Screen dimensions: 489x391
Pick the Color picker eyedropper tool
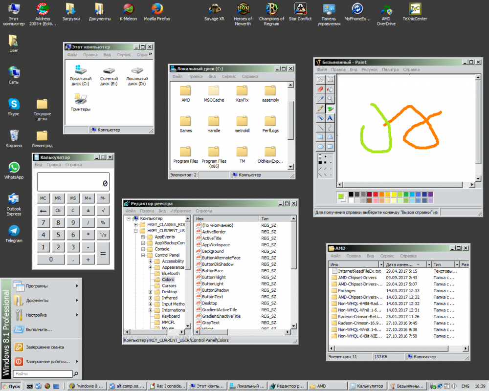tap(320, 99)
